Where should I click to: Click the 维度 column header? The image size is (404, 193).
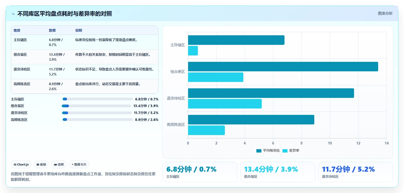pos(17,31)
